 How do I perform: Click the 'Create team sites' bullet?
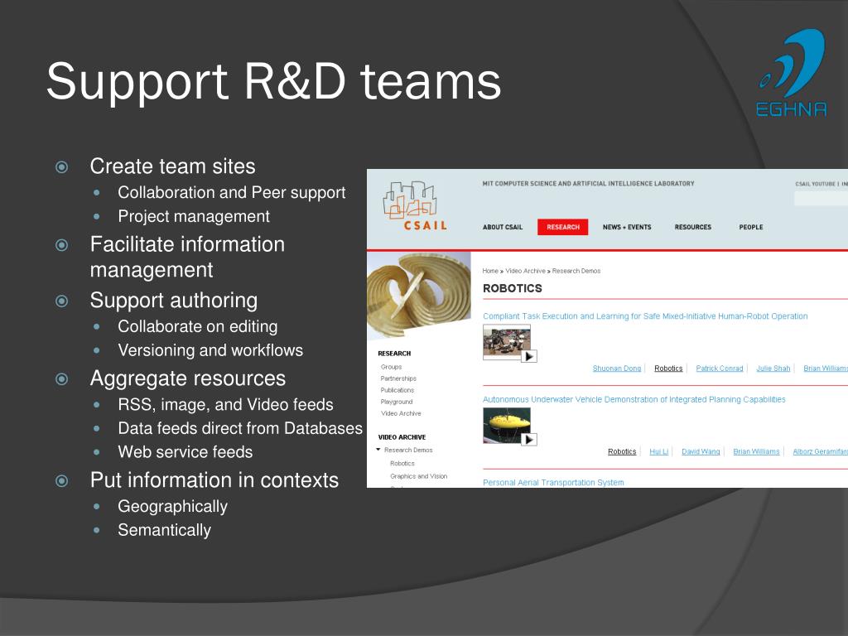coord(172,166)
